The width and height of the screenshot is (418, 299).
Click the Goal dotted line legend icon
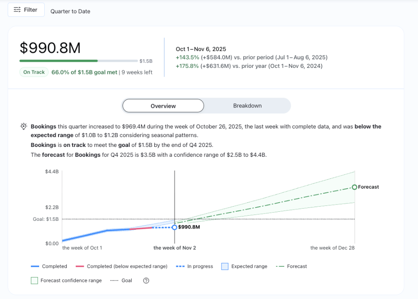(114, 281)
